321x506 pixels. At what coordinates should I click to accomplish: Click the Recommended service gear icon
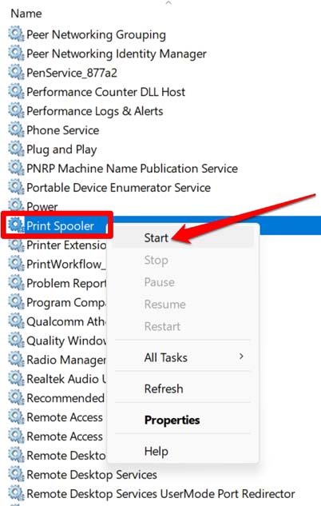16,398
